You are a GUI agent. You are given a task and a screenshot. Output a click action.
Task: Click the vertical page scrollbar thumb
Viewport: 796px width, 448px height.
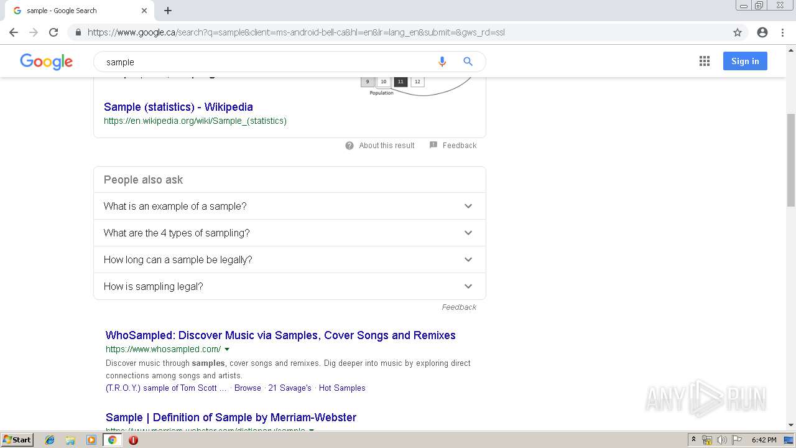[x=791, y=160]
